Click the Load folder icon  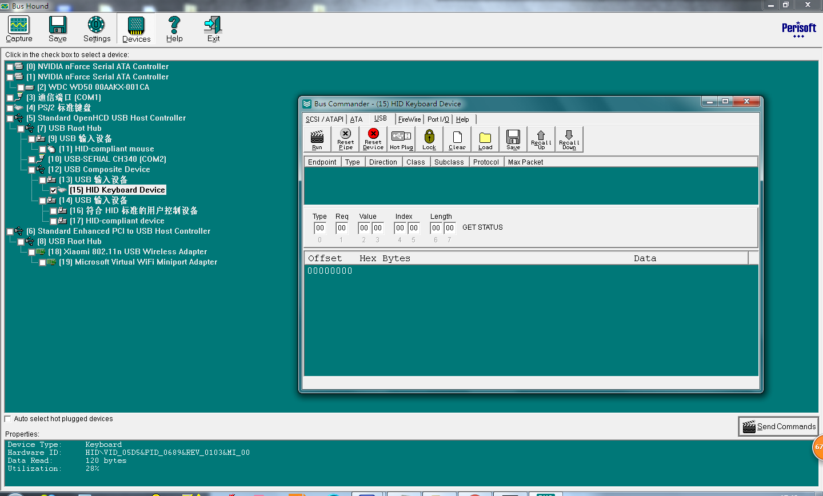click(x=485, y=139)
